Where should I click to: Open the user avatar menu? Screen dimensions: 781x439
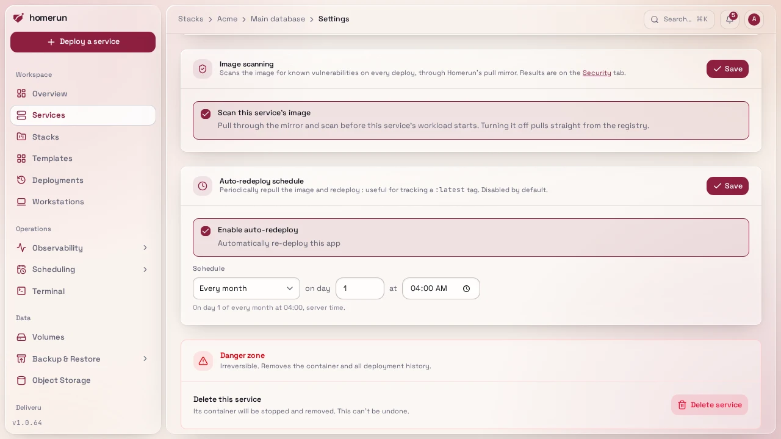[754, 20]
